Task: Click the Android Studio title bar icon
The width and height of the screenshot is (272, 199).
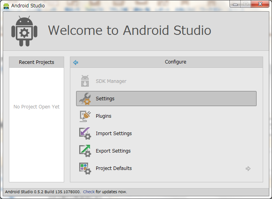Action: [x=6, y=6]
